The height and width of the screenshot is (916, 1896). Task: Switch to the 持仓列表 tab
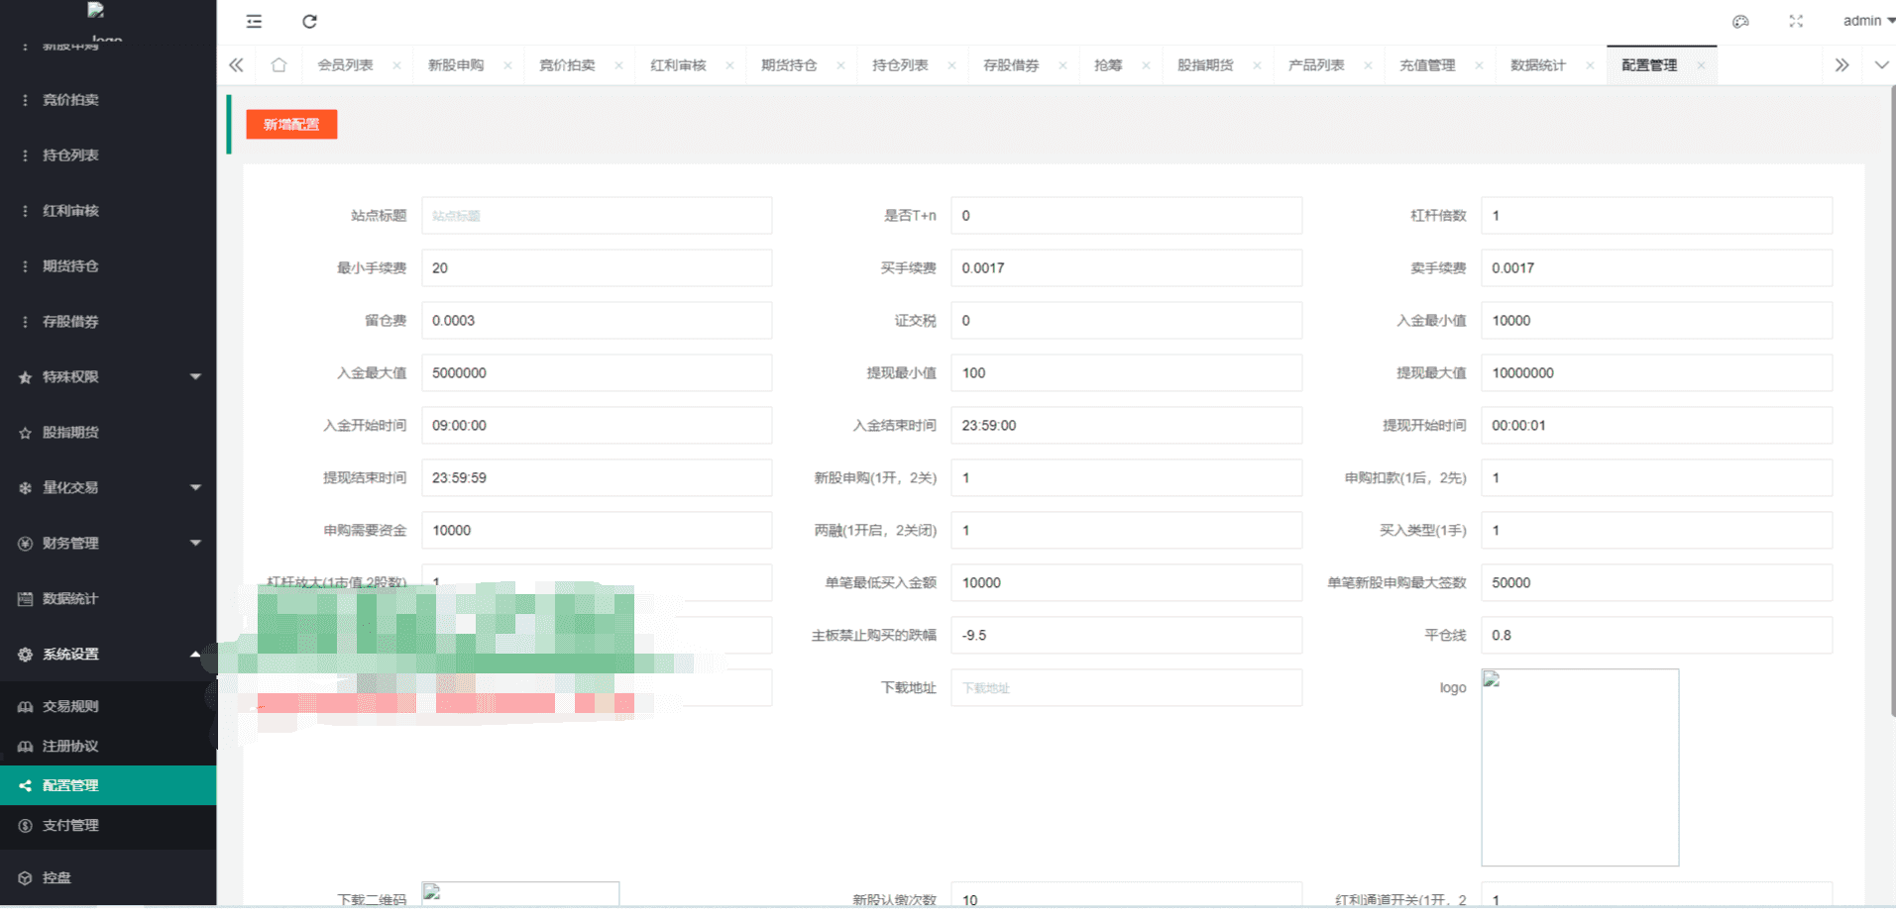pos(901,65)
